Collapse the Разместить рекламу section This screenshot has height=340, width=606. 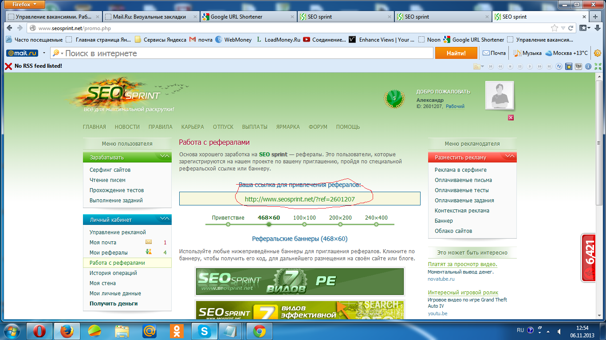(x=509, y=157)
